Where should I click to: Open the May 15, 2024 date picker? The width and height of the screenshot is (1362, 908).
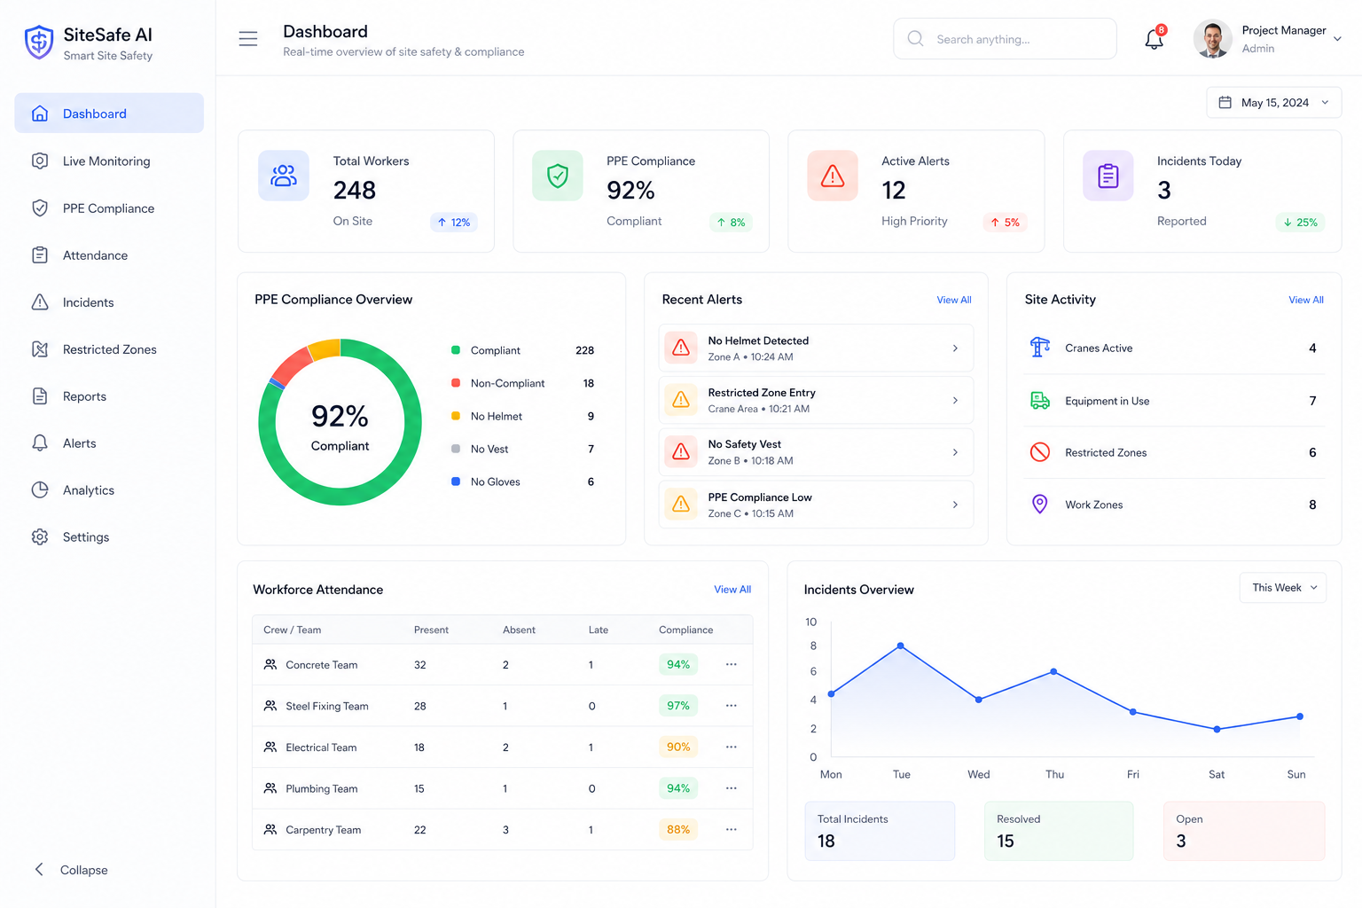[x=1273, y=103]
